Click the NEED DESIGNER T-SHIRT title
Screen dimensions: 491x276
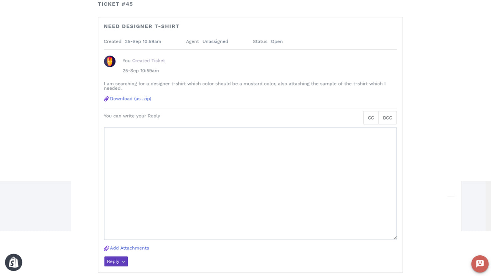[x=142, y=26]
